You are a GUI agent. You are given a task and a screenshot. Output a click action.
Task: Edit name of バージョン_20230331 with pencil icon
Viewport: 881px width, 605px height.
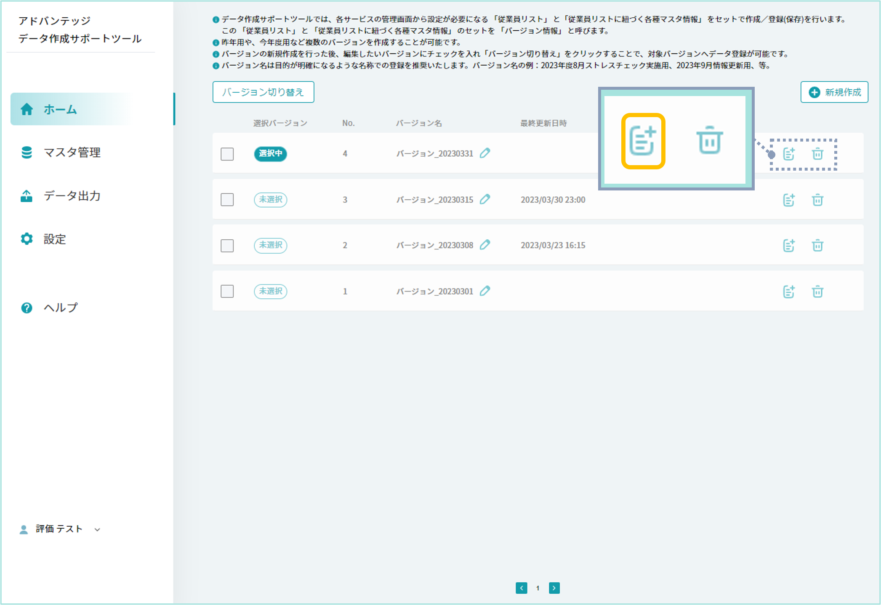pyautogui.click(x=485, y=153)
